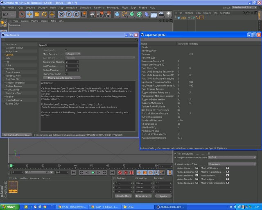Toggle Mostra Colore checkbox

pos(197,168)
